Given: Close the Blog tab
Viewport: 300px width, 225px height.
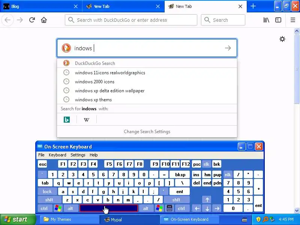Looking at the screenshot, I should (x=76, y=6).
